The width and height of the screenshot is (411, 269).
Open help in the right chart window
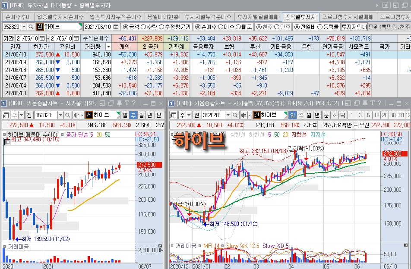[379, 103]
